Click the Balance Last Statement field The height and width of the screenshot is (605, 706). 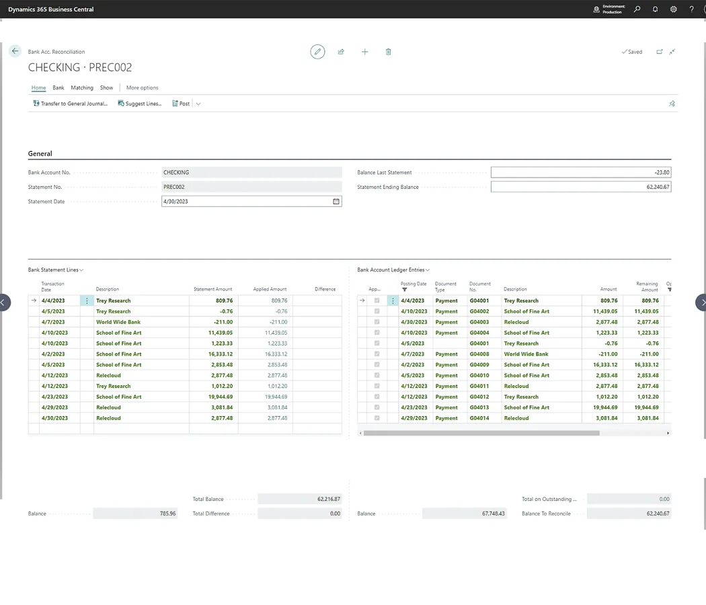pyautogui.click(x=581, y=172)
